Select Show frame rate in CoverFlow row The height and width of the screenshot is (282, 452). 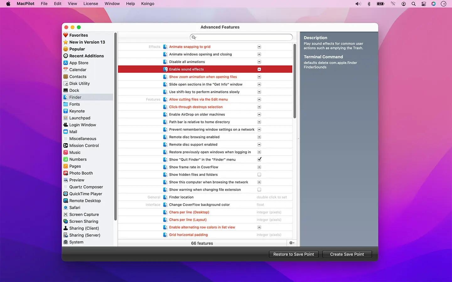tap(205, 167)
